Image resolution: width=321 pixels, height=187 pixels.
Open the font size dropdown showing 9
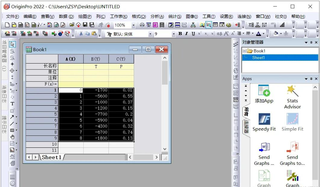pos(174,34)
